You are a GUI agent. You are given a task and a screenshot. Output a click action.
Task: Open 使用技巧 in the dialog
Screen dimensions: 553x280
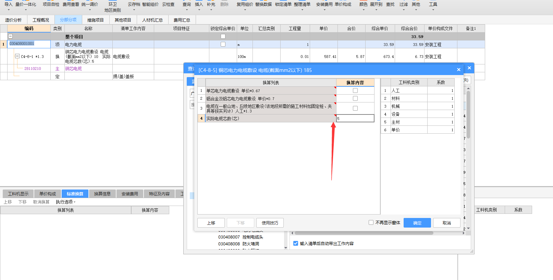pos(270,223)
